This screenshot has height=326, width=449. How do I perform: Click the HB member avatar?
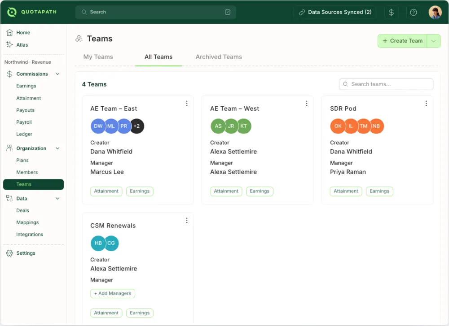tap(98, 243)
